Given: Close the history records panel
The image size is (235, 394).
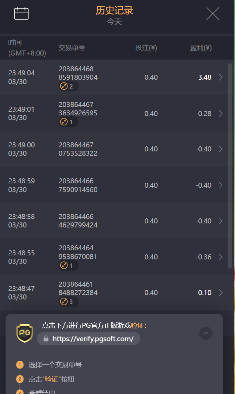Looking at the screenshot, I should (213, 14).
